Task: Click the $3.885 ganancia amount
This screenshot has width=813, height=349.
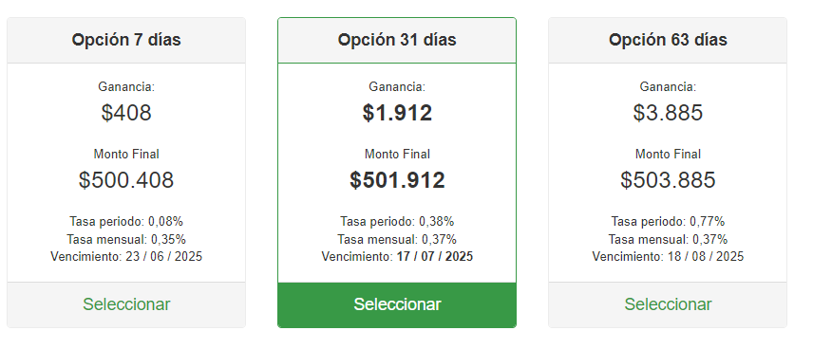Action: pos(668,113)
